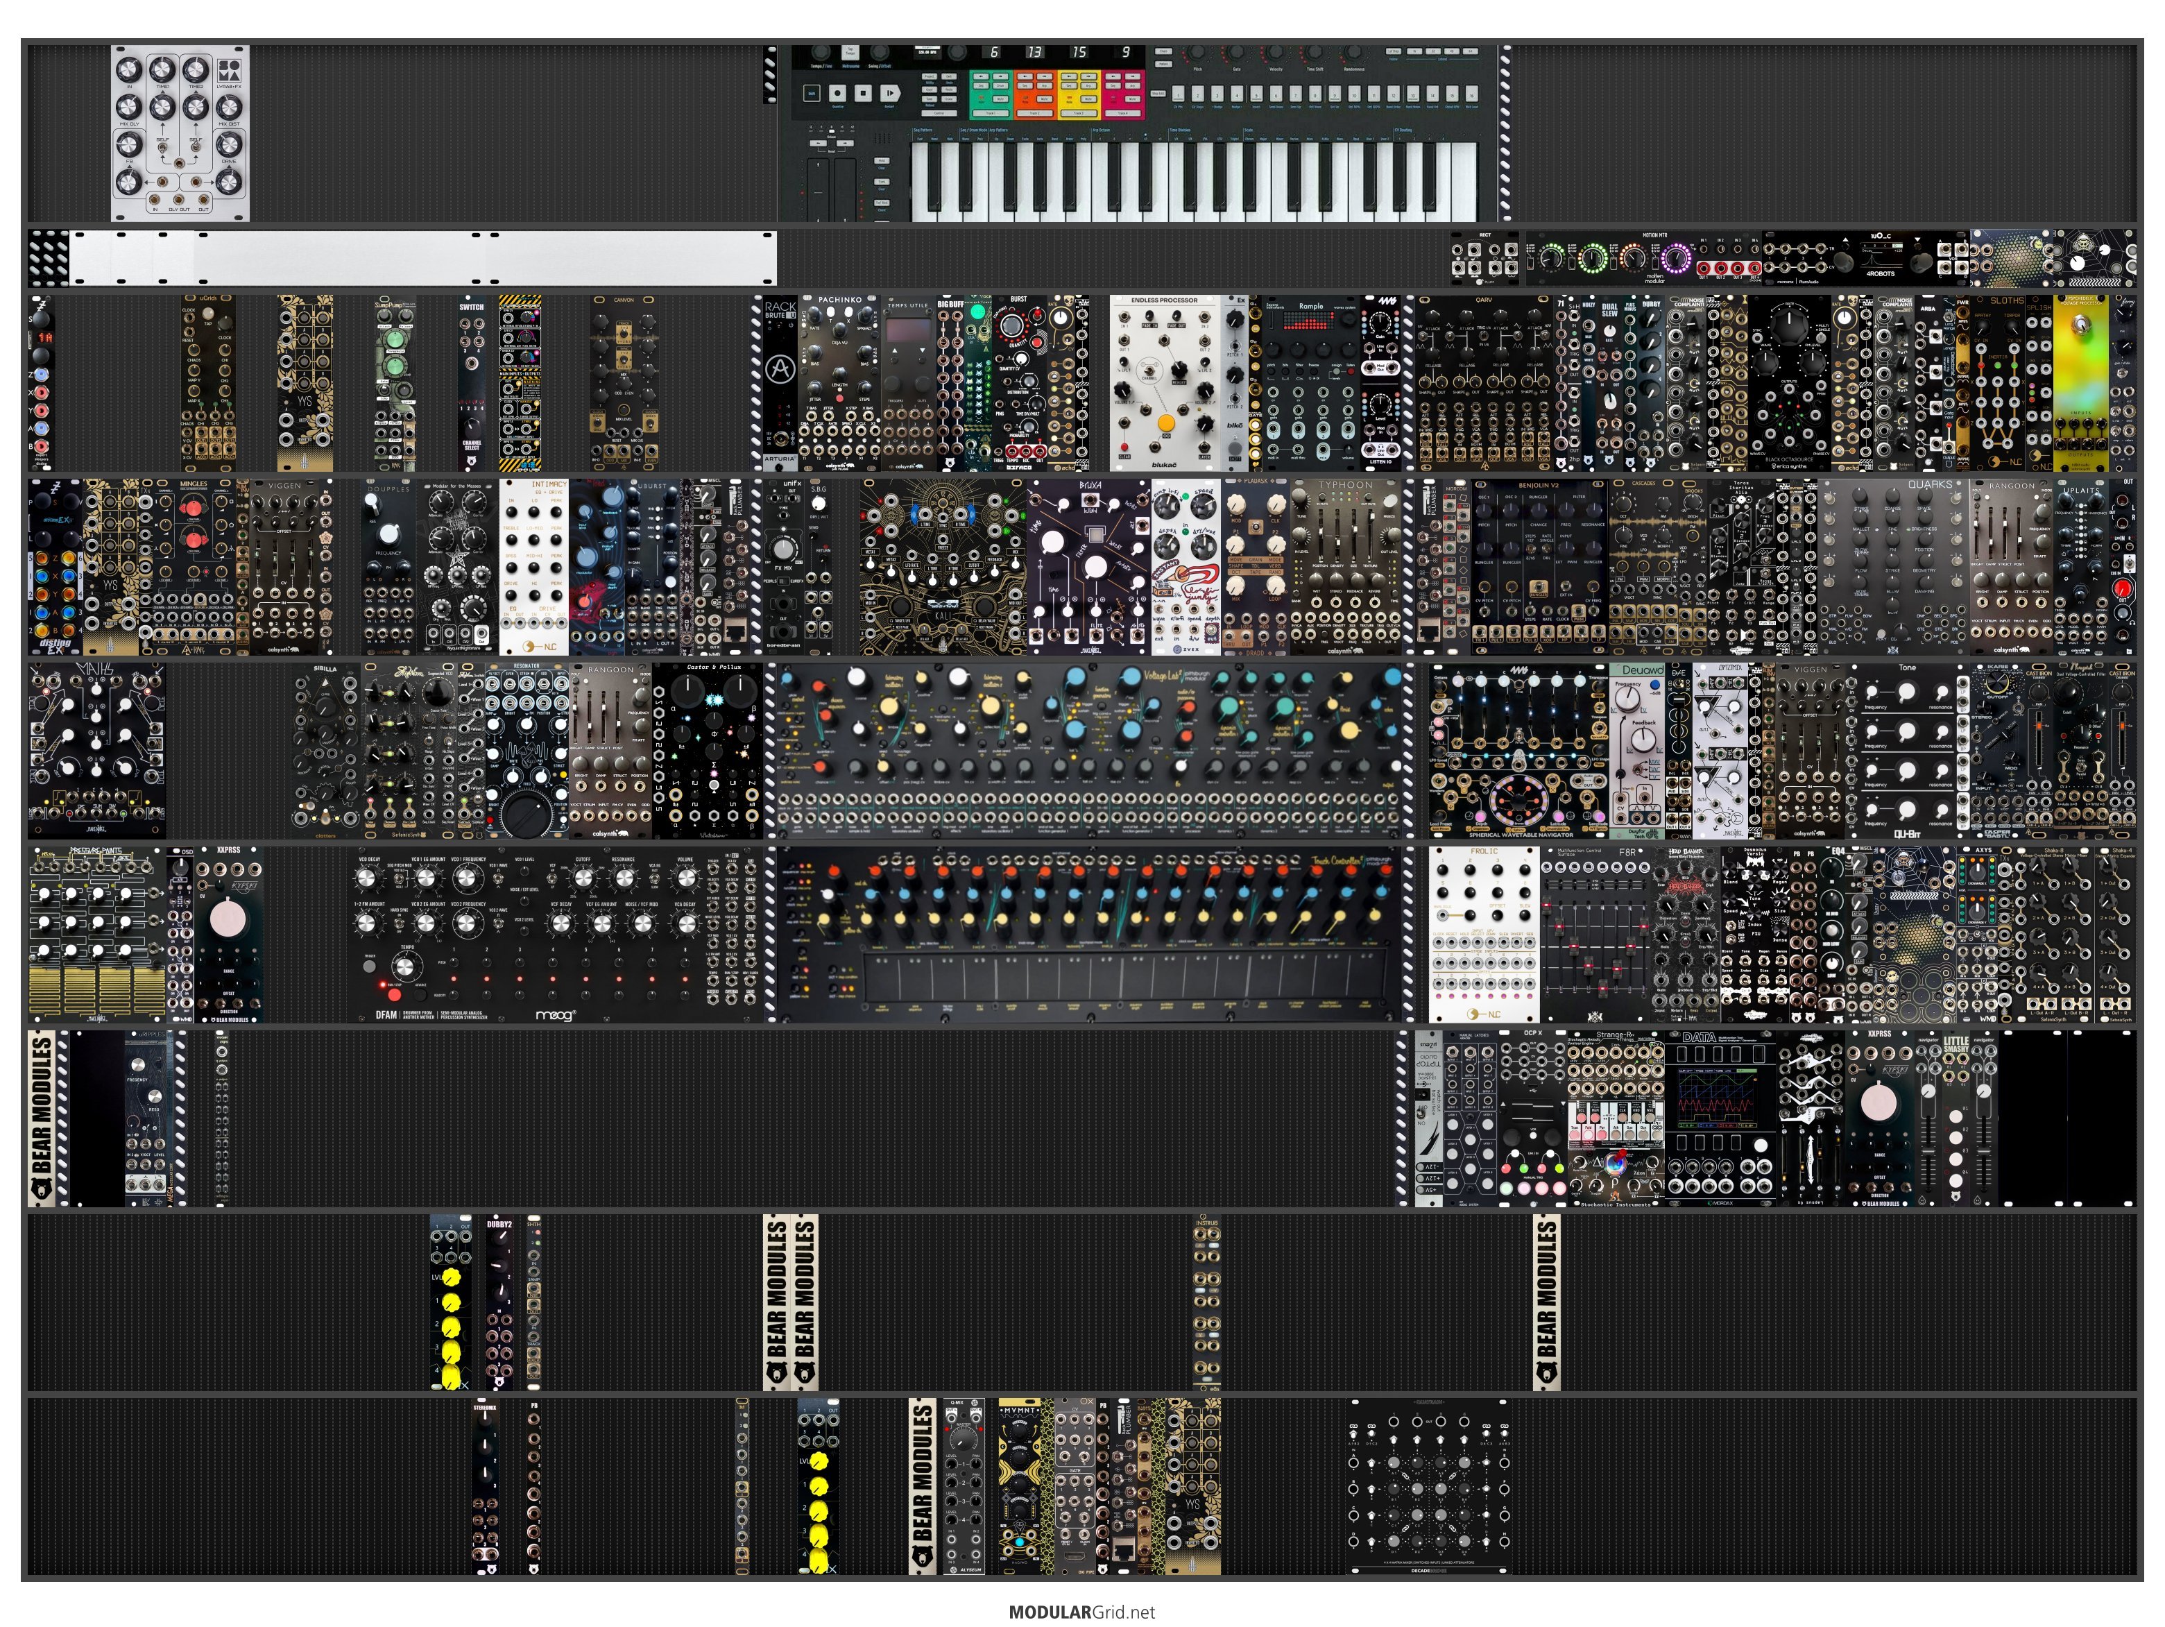Viewport: 2165px width, 1627px height.
Task: Click the SIBILLA module
Action: (326, 751)
